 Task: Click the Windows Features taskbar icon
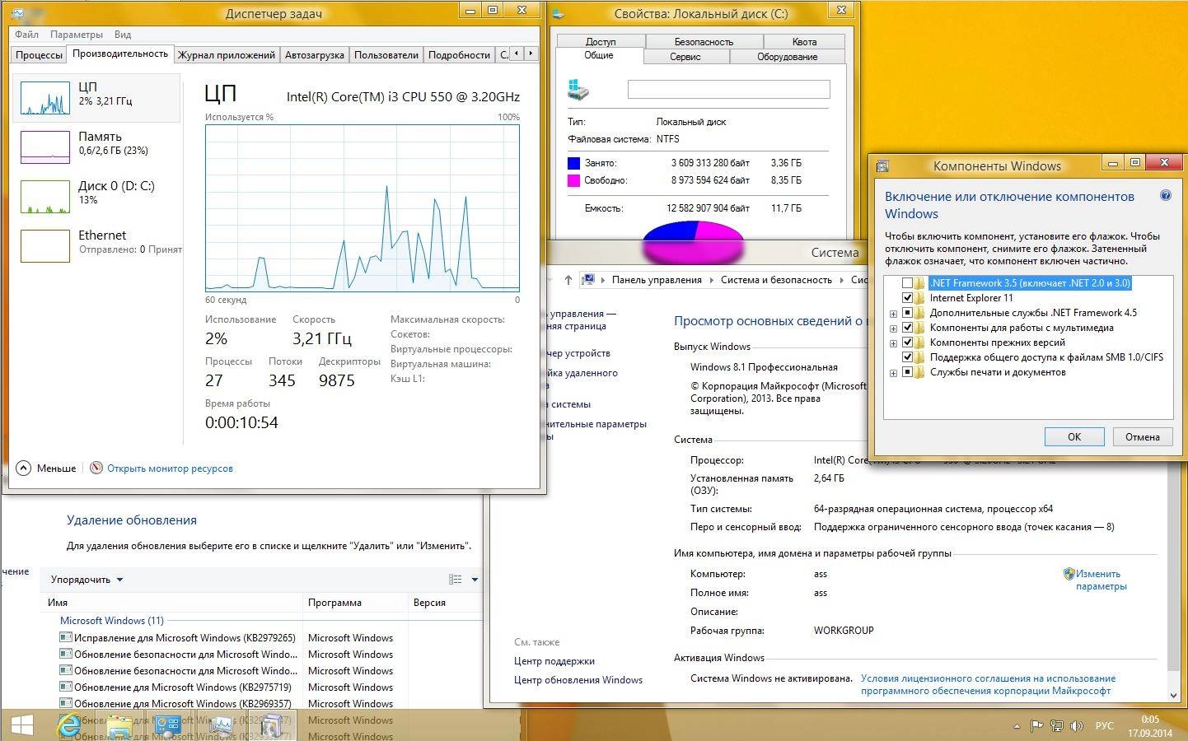pos(270,725)
